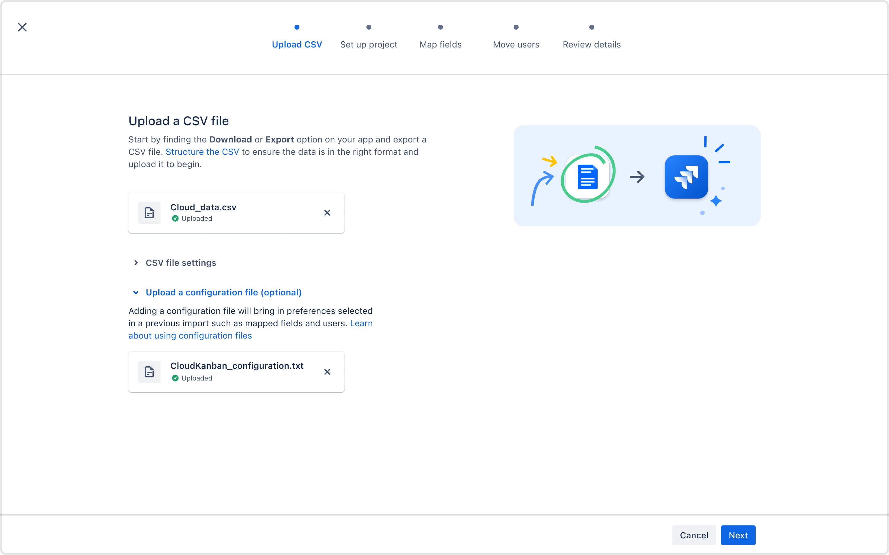This screenshot has width=889, height=555.
Task: Click the close icon on Cloud_data.csv
Action: coord(328,212)
